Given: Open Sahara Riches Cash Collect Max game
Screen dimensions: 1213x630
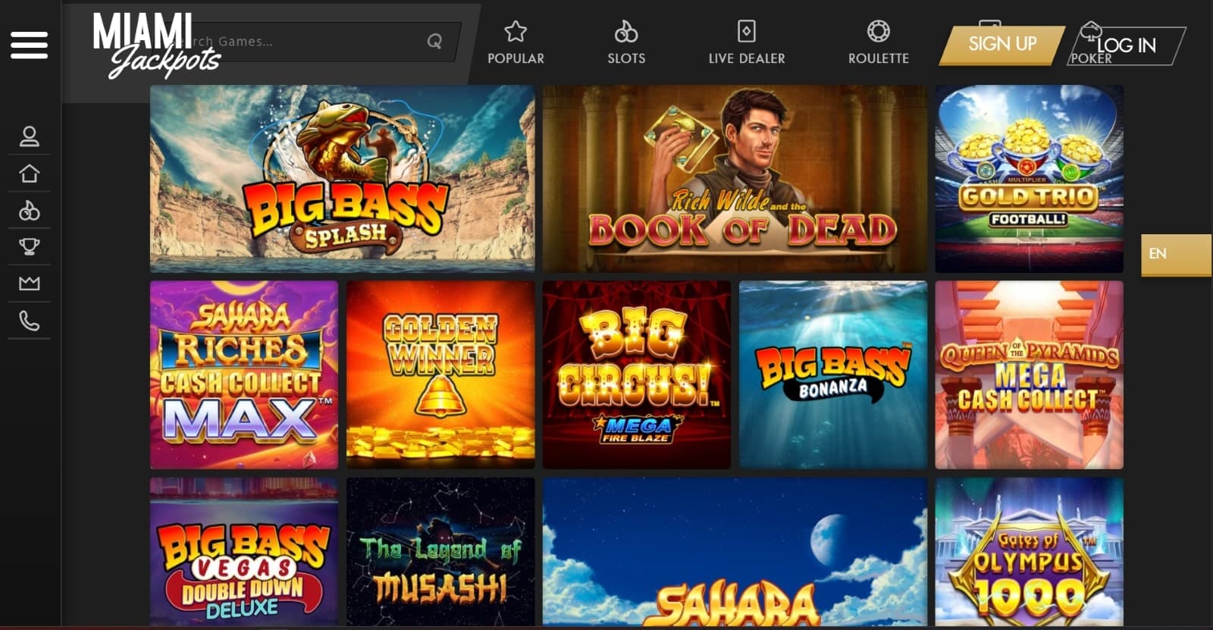Looking at the screenshot, I should click(244, 375).
